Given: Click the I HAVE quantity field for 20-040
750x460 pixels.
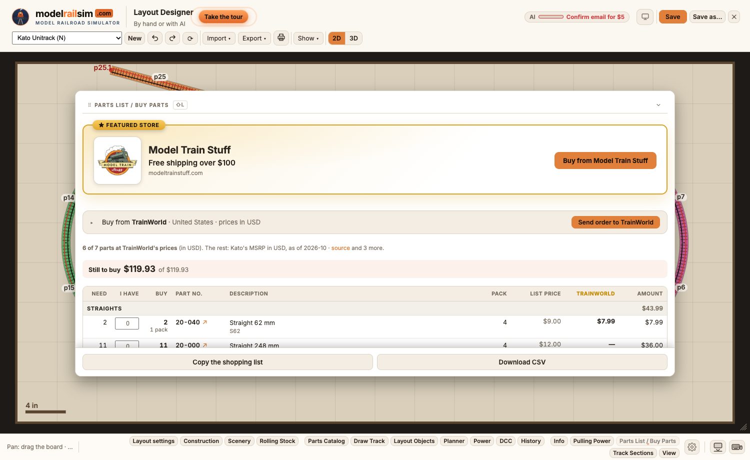Looking at the screenshot, I should pos(127,323).
